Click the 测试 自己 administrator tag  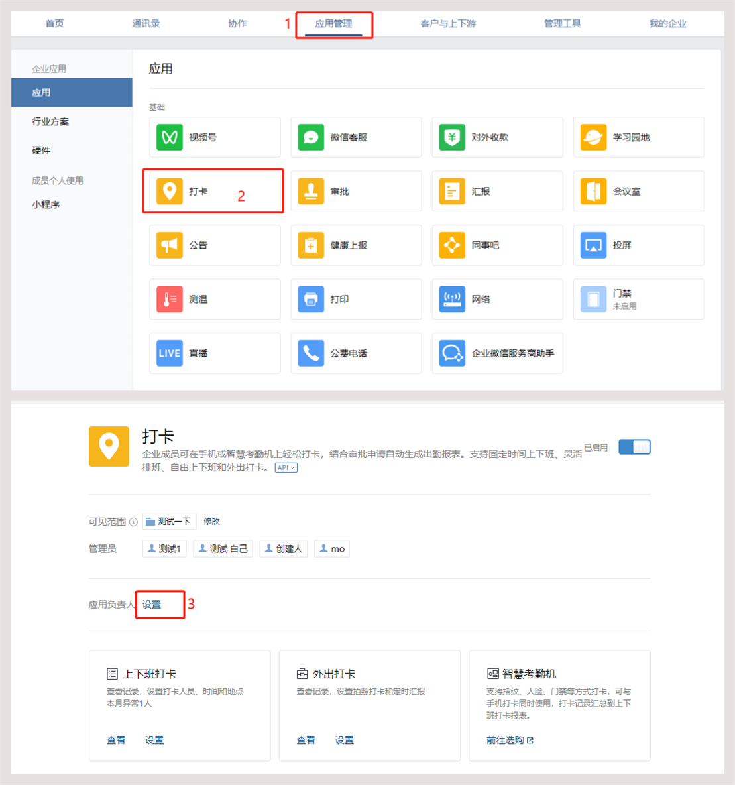[x=223, y=549]
